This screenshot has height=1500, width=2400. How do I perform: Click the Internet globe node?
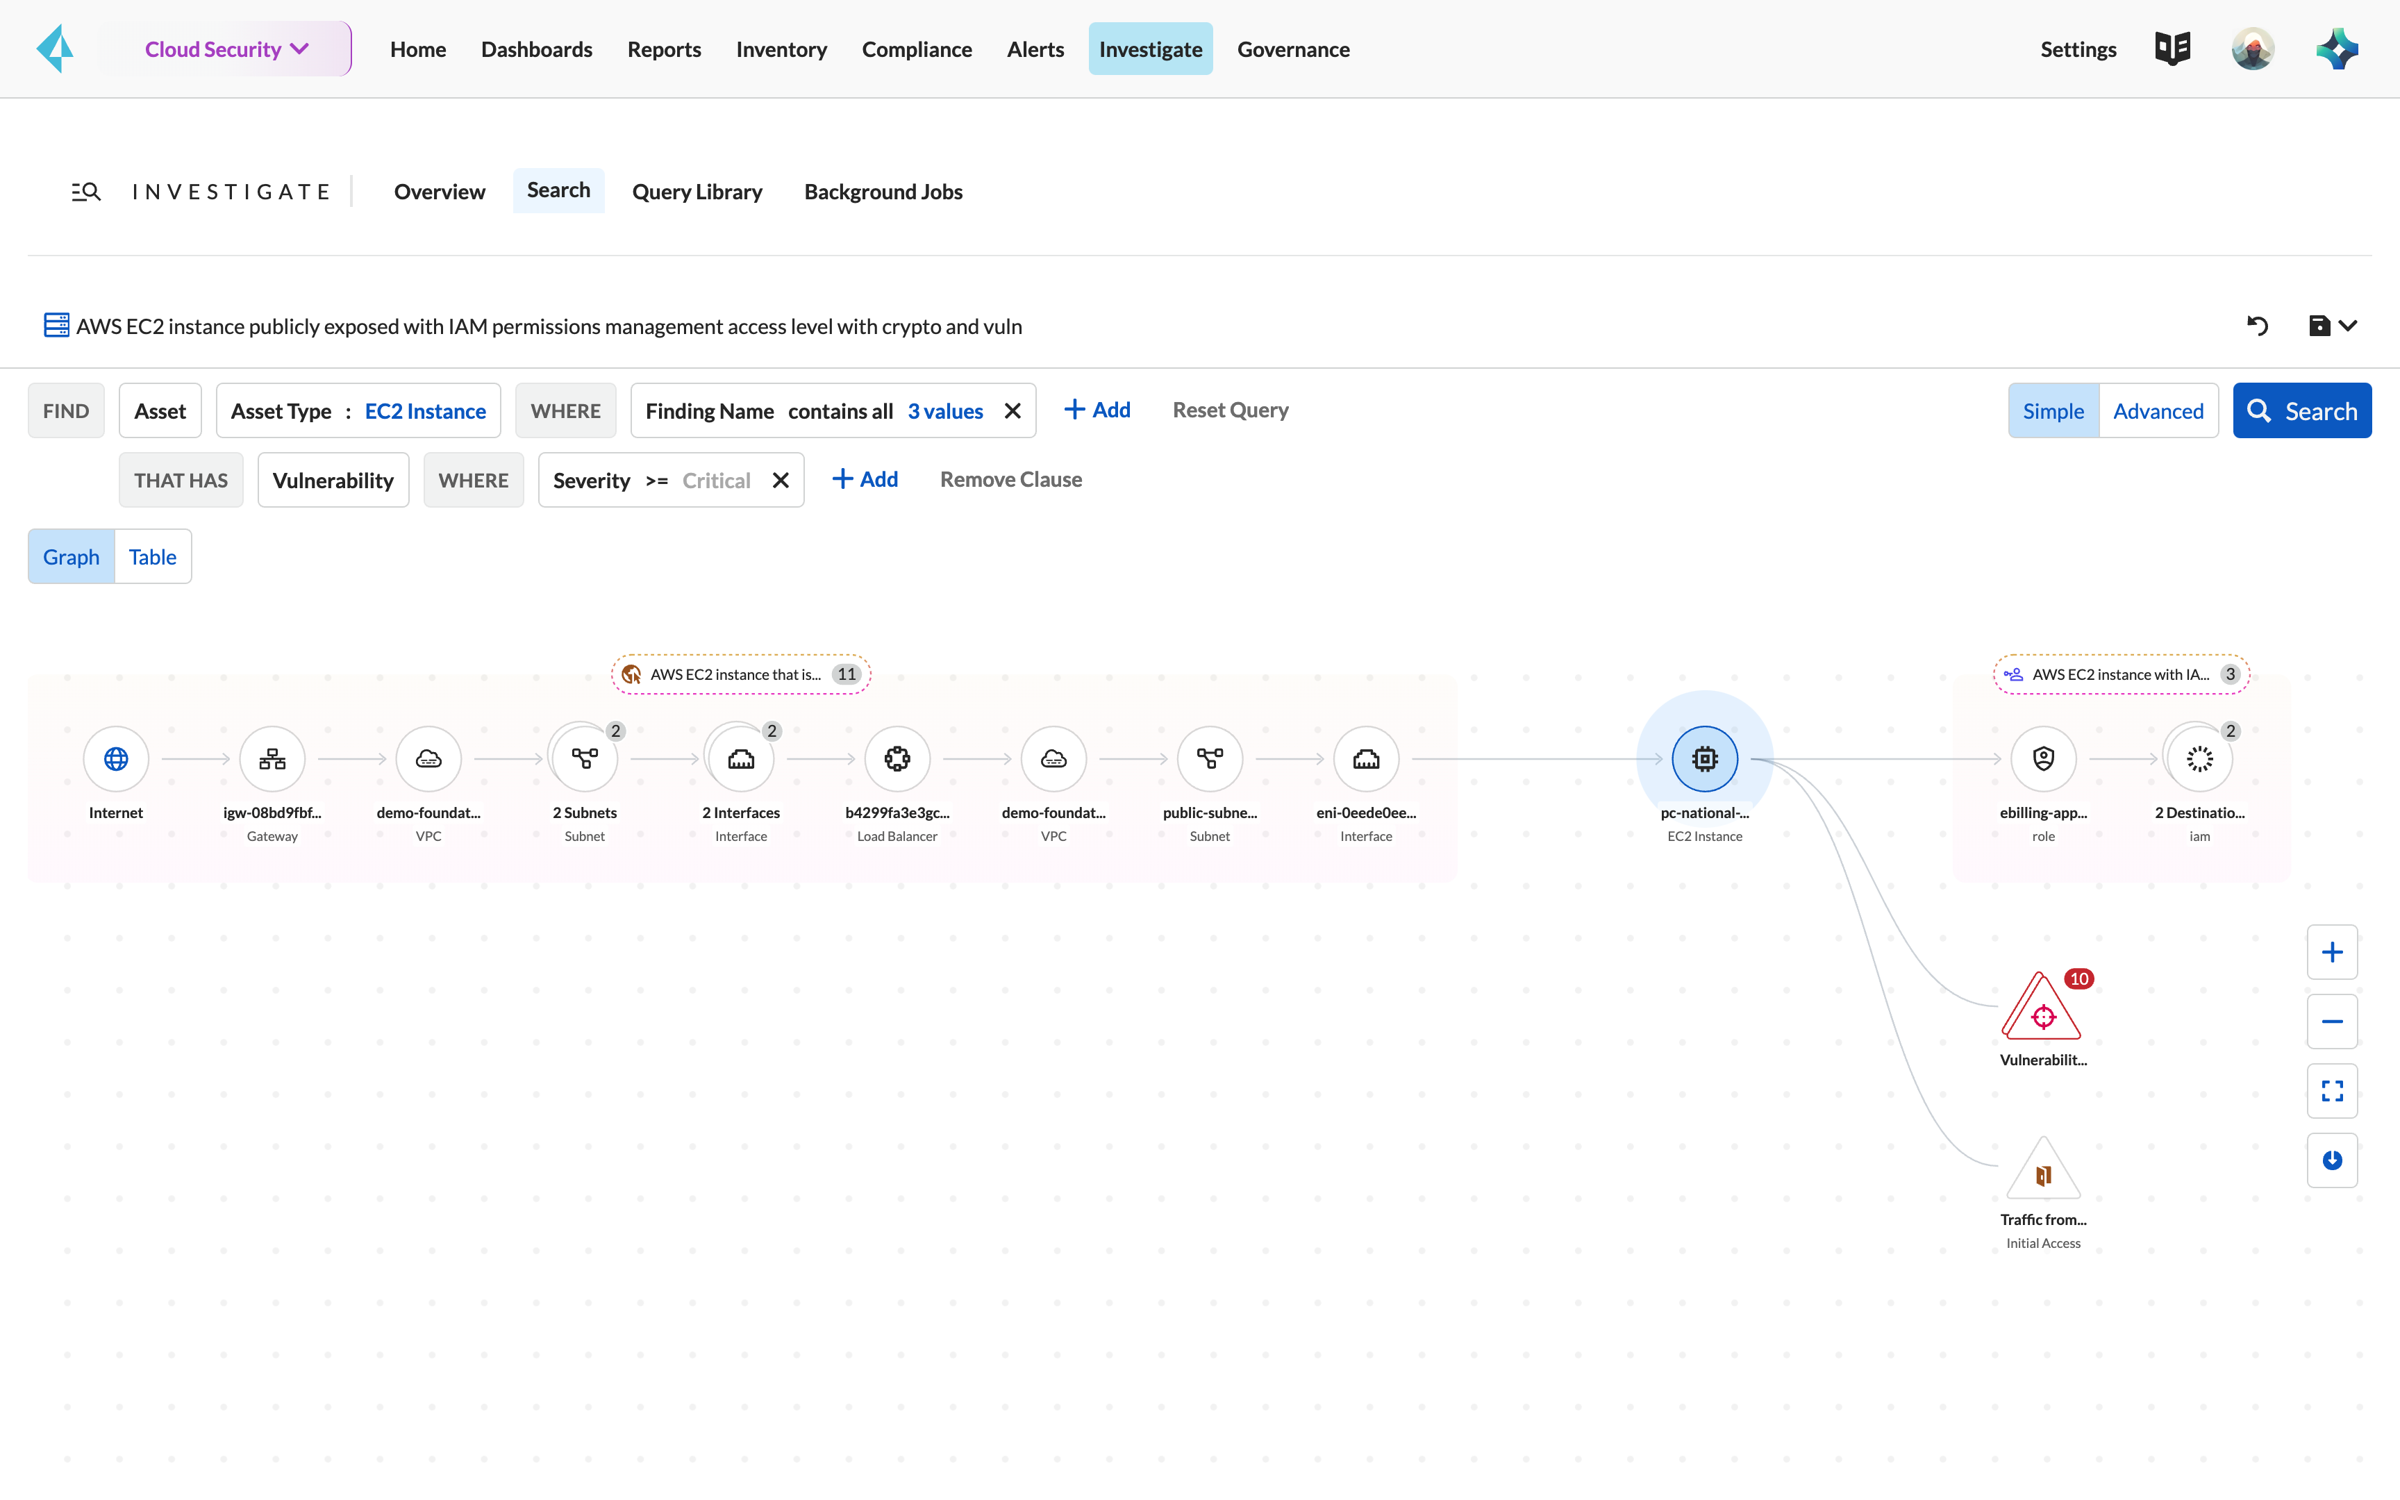(116, 759)
